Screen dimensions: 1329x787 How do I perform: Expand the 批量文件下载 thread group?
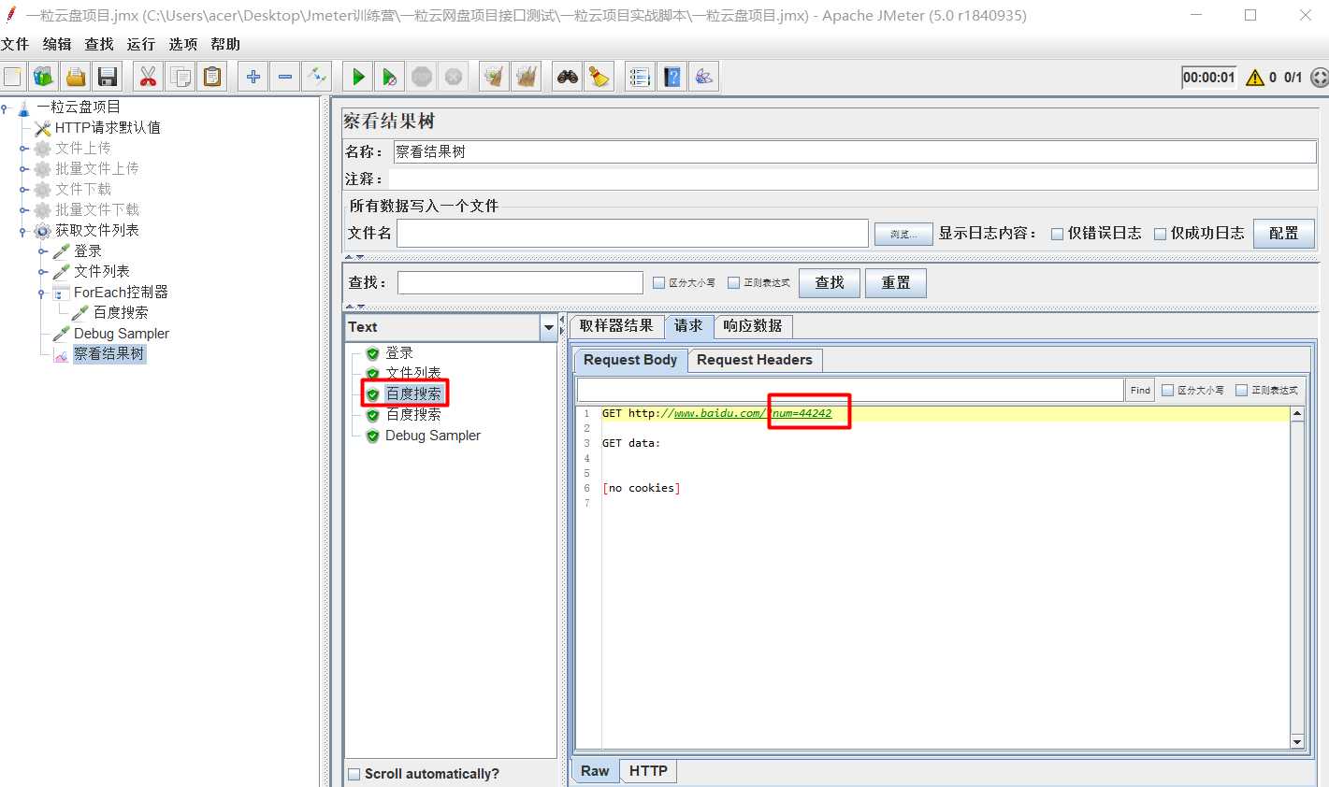[x=23, y=209]
